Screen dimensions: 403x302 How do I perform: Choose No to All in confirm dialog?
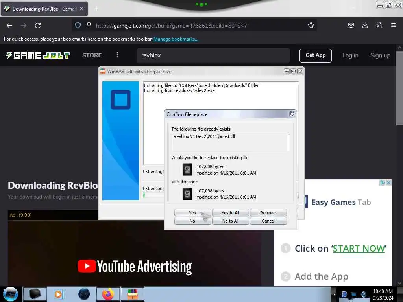230,221
